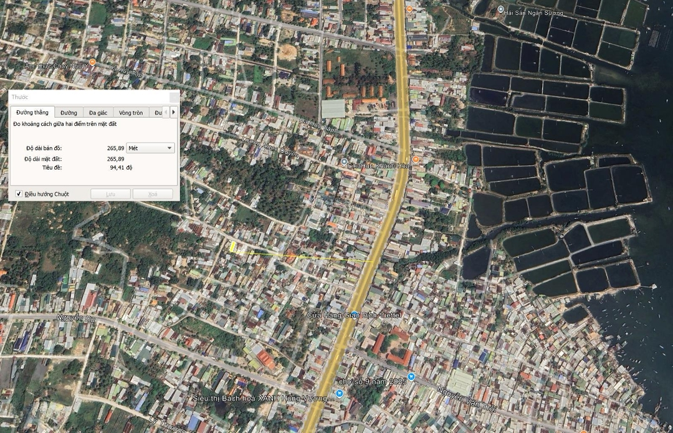Click the FikaHub Khánh Hòa map pin
Screen dimensions: 673x433
tap(344, 161)
